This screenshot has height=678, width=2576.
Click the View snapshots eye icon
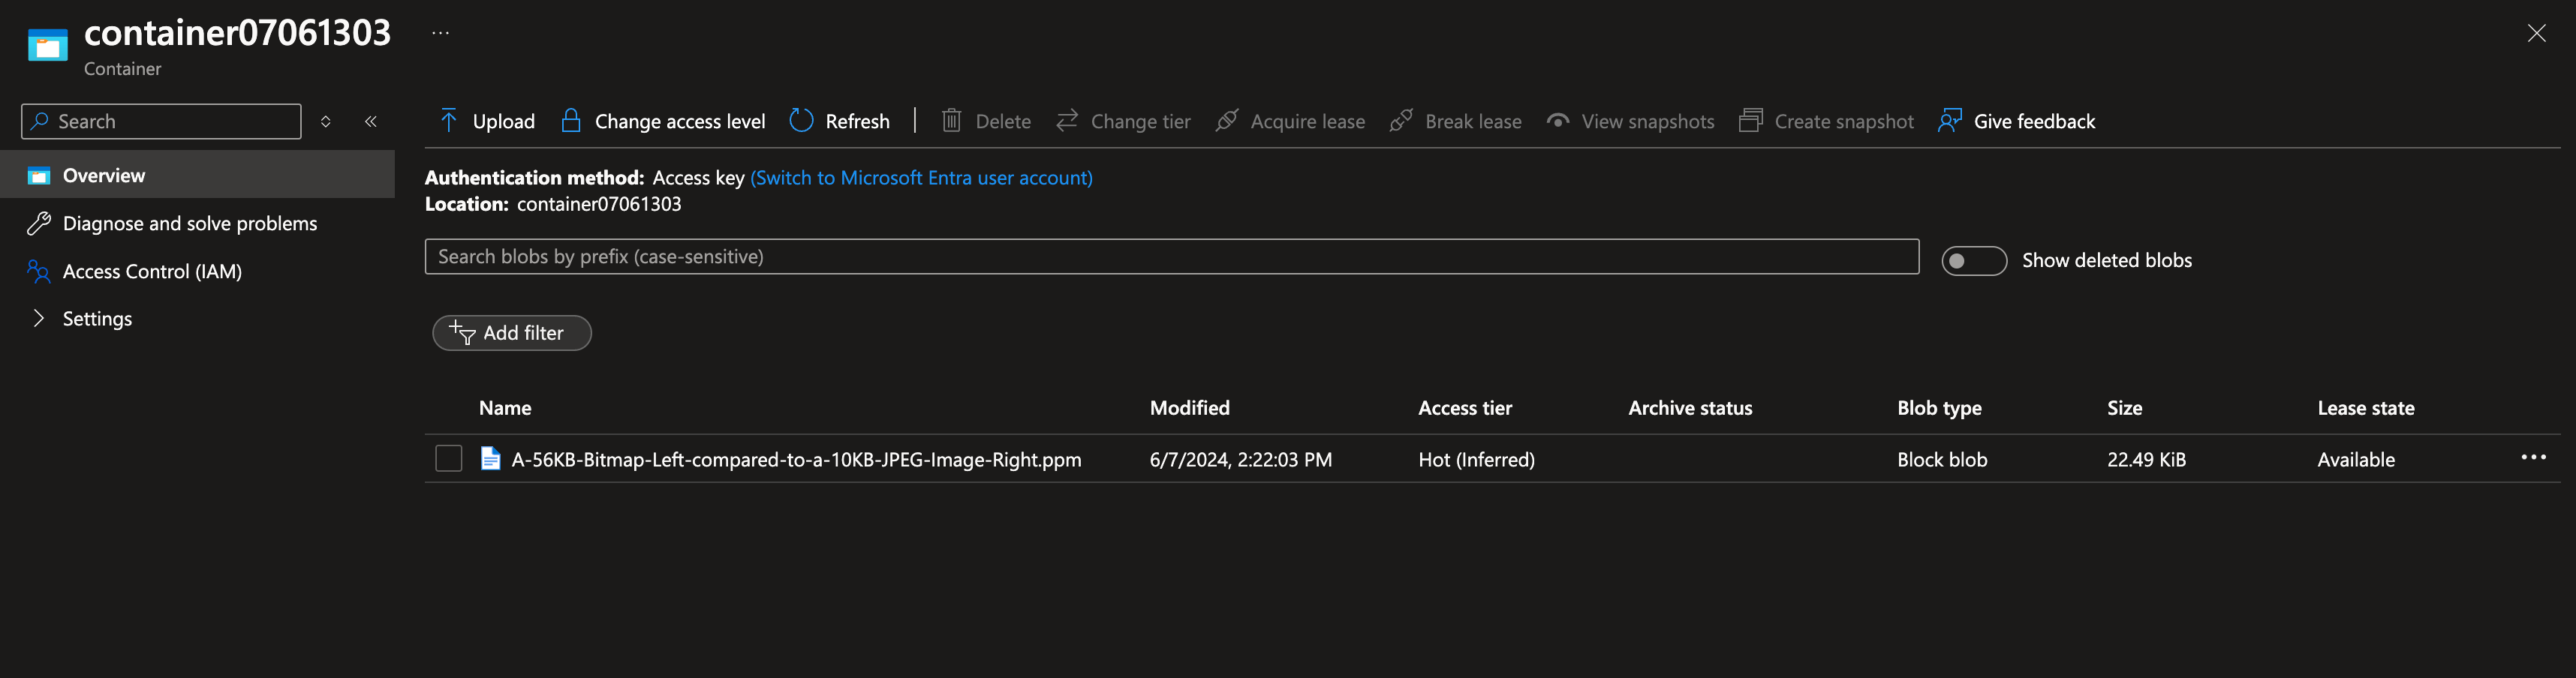1557,121
